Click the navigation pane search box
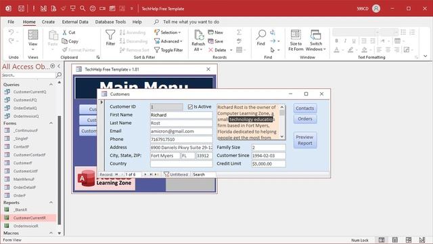Screen dimensions: 433x244 pos(28,75)
